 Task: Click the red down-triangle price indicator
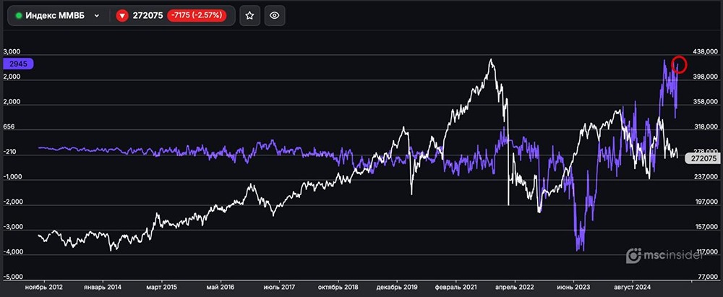tap(122, 15)
